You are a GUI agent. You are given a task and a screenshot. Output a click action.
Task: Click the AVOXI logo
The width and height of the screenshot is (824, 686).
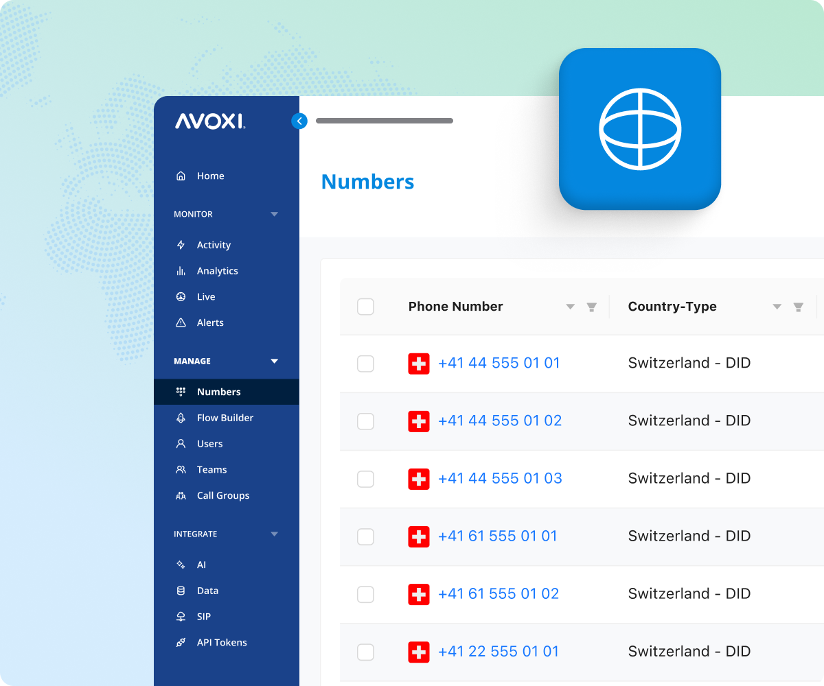pos(210,121)
